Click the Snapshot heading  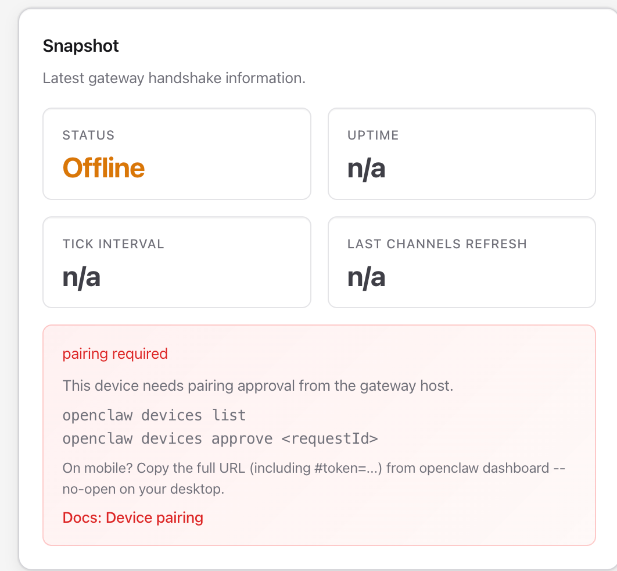pyautogui.click(x=81, y=46)
